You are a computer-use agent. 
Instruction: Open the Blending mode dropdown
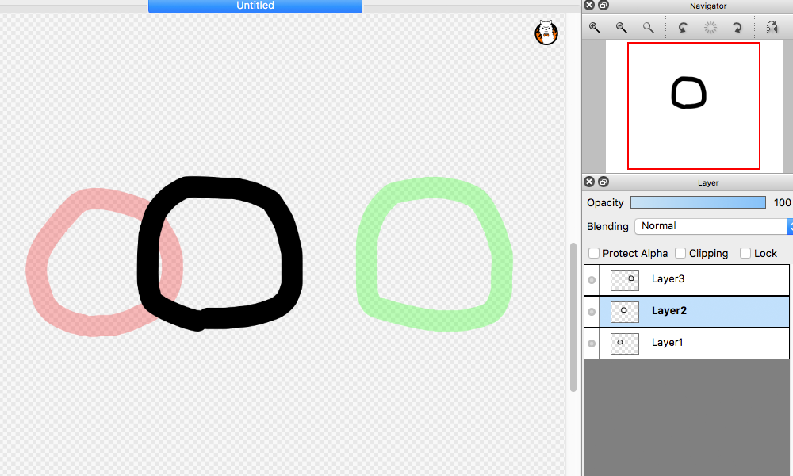[x=712, y=226]
